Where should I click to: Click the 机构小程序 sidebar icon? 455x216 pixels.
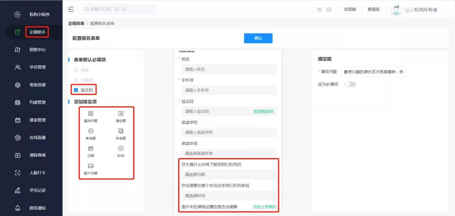(x=17, y=14)
